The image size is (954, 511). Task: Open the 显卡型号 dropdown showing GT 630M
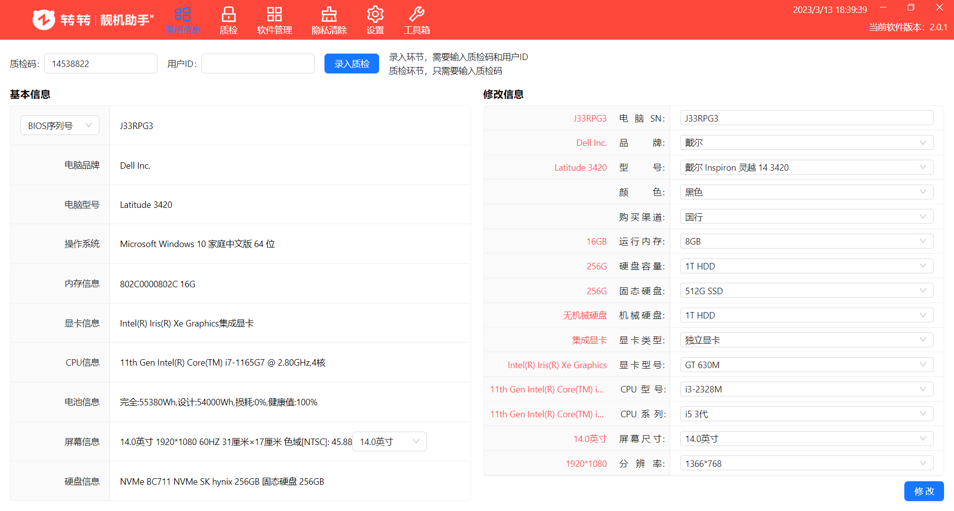point(806,365)
